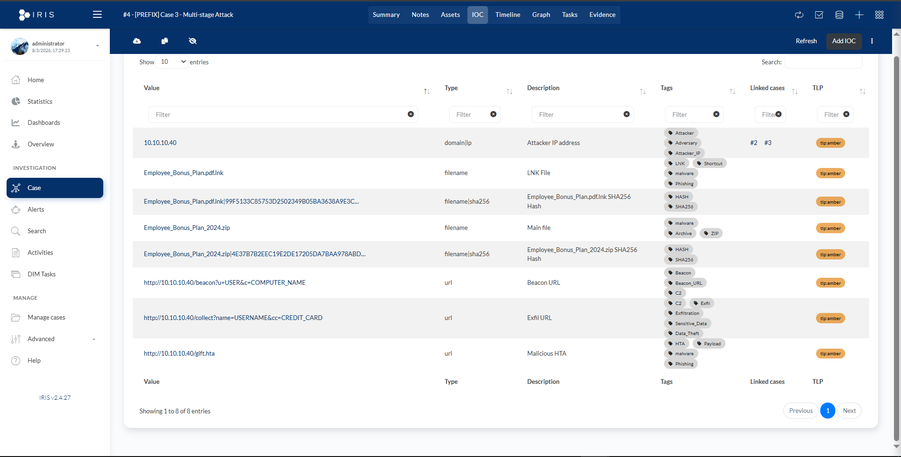
Task: Open the apps grid icon
Action: (x=879, y=15)
